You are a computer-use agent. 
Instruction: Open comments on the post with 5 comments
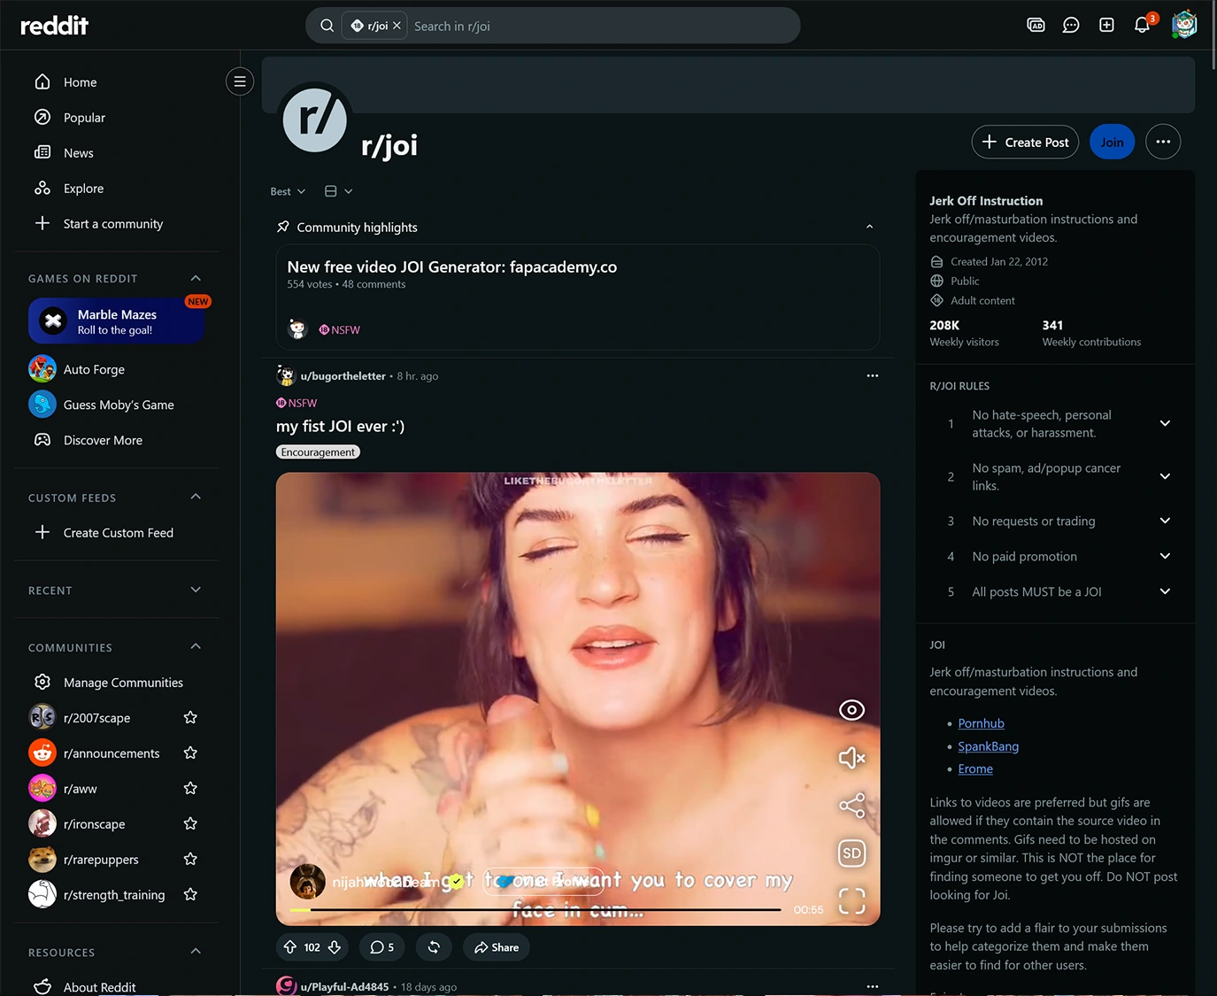382,947
